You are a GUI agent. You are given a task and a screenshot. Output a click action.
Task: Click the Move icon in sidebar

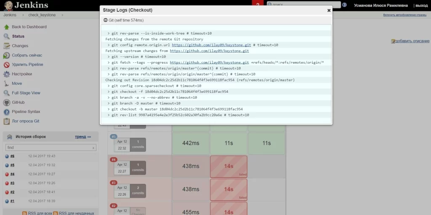pos(7,83)
